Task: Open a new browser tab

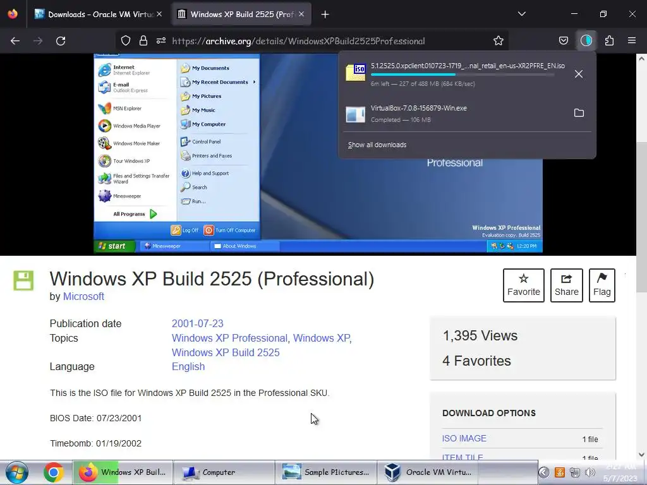Action: tap(325, 15)
